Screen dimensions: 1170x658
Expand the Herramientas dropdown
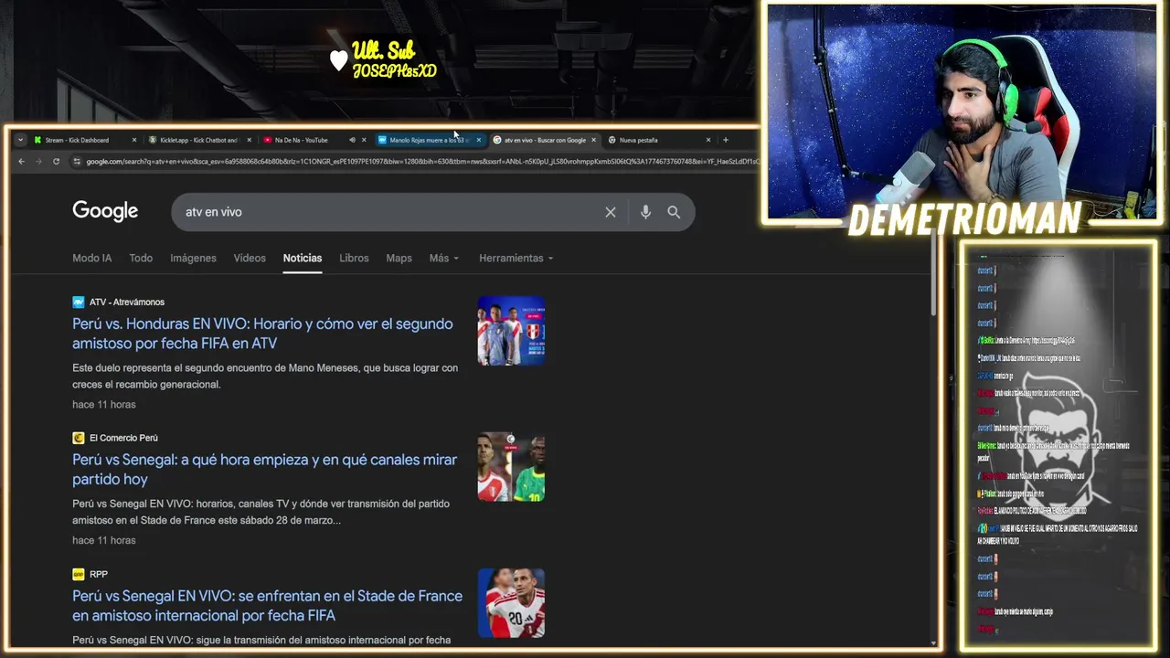click(516, 258)
